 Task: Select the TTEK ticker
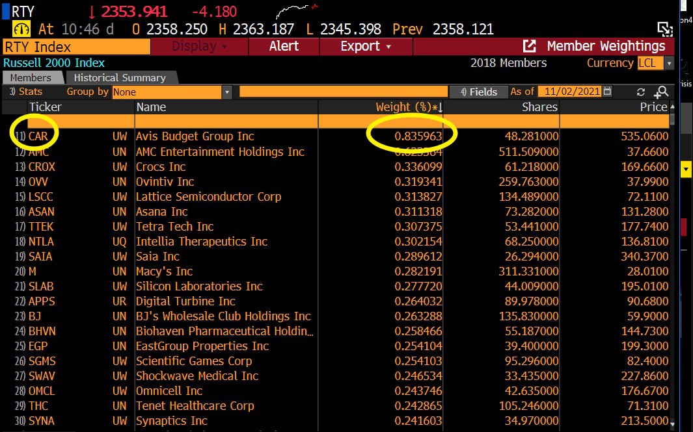click(x=41, y=227)
